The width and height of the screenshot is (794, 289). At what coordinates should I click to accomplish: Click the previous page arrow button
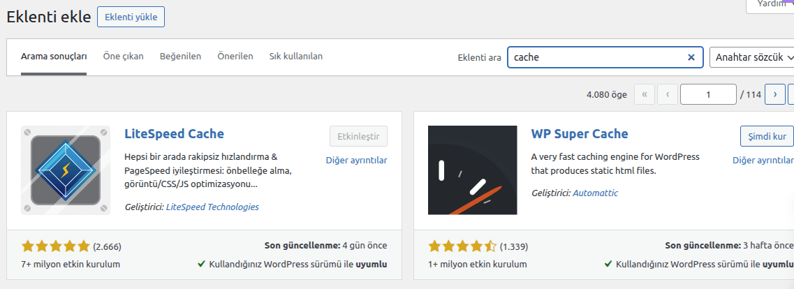point(668,94)
